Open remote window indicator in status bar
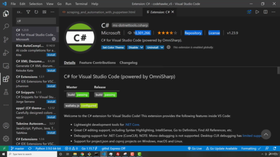Image resolution: width=280 pixels, height=157 pixels. (4, 148)
